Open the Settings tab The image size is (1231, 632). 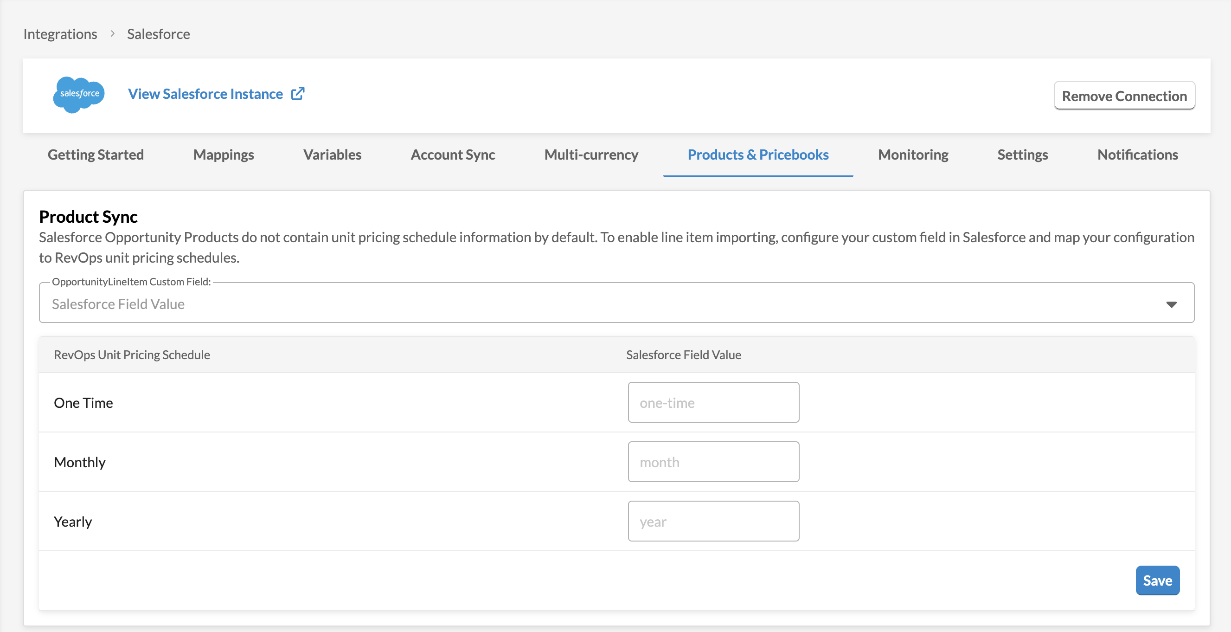pyautogui.click(x=1022, y=155)
